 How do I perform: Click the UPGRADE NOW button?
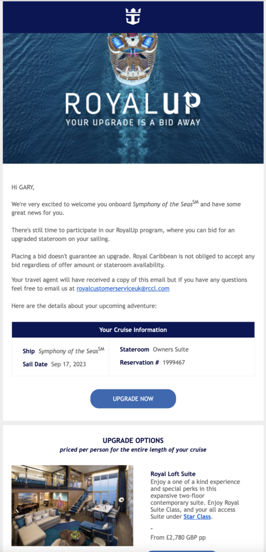(x=133, y=399)
